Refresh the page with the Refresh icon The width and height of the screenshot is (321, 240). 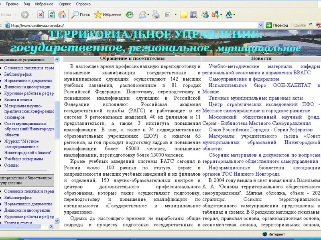coord(51,15)
